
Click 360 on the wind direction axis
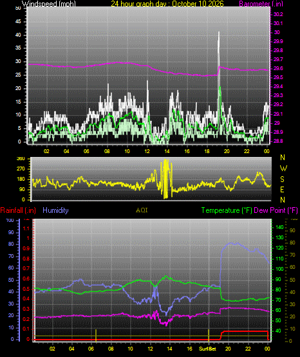point(21,159)
